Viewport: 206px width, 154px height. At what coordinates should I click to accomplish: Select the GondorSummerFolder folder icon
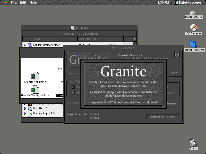coord(30,45)
